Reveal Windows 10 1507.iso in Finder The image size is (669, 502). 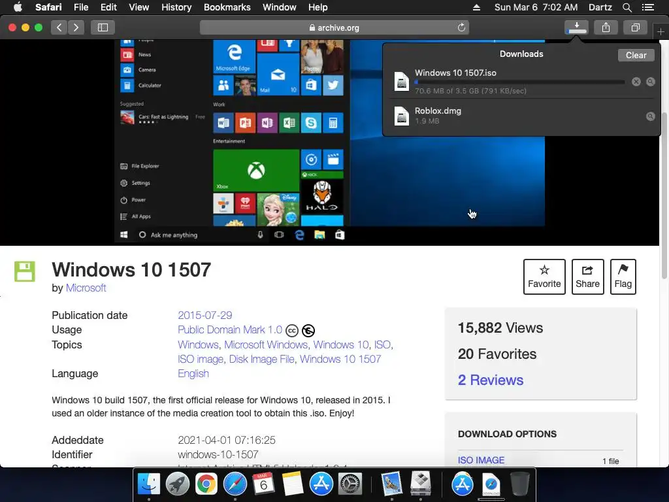coord(651,82)
